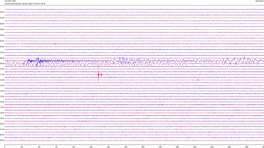The height and width of the screenshot is (148, 264).
Task: Select the 13:30 time row label
Action: [2, 86]
